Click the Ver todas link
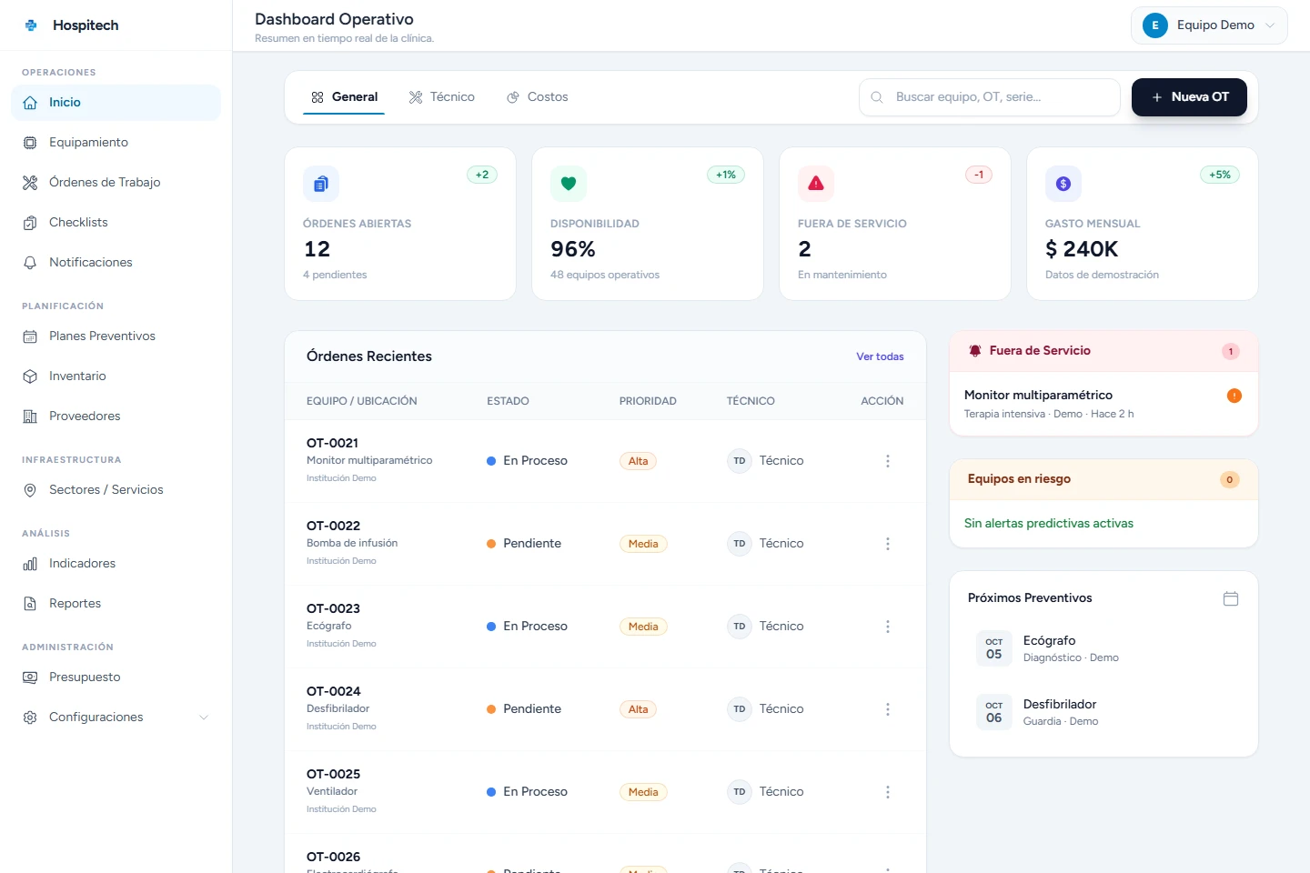This screenshot has width=1310, height=873. point(880,356)
